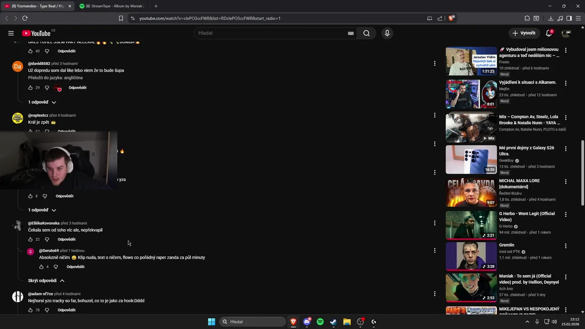Open Spotify from the taskbar
585x329 pixels.
point(320,322)
